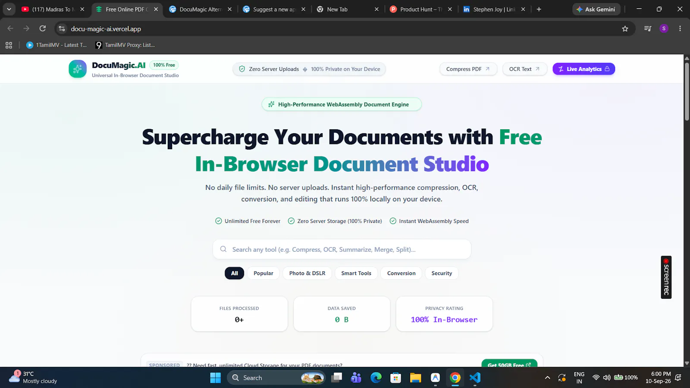This screenshot has height=388, width=690.
Task: Switch to the Stephen Joy LinkedIn tab
Action: click(x=494, y=9)
